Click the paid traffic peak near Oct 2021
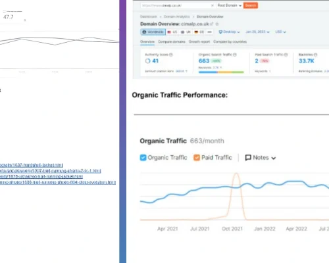The height and width of the screenshot is (263, 329). tap(236, 174)
